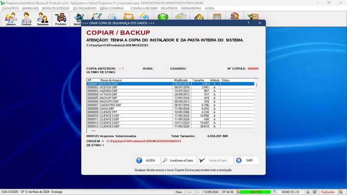The height and width of the screenshot is (195, 347).
Task: Click the Exit door toolbar icon
Action: (253, 16)
